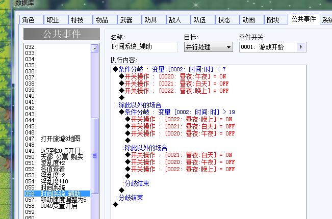Select the first 除此以外的场合 line
The height and width of the screenshot is (219, 332).
(139, 105)
